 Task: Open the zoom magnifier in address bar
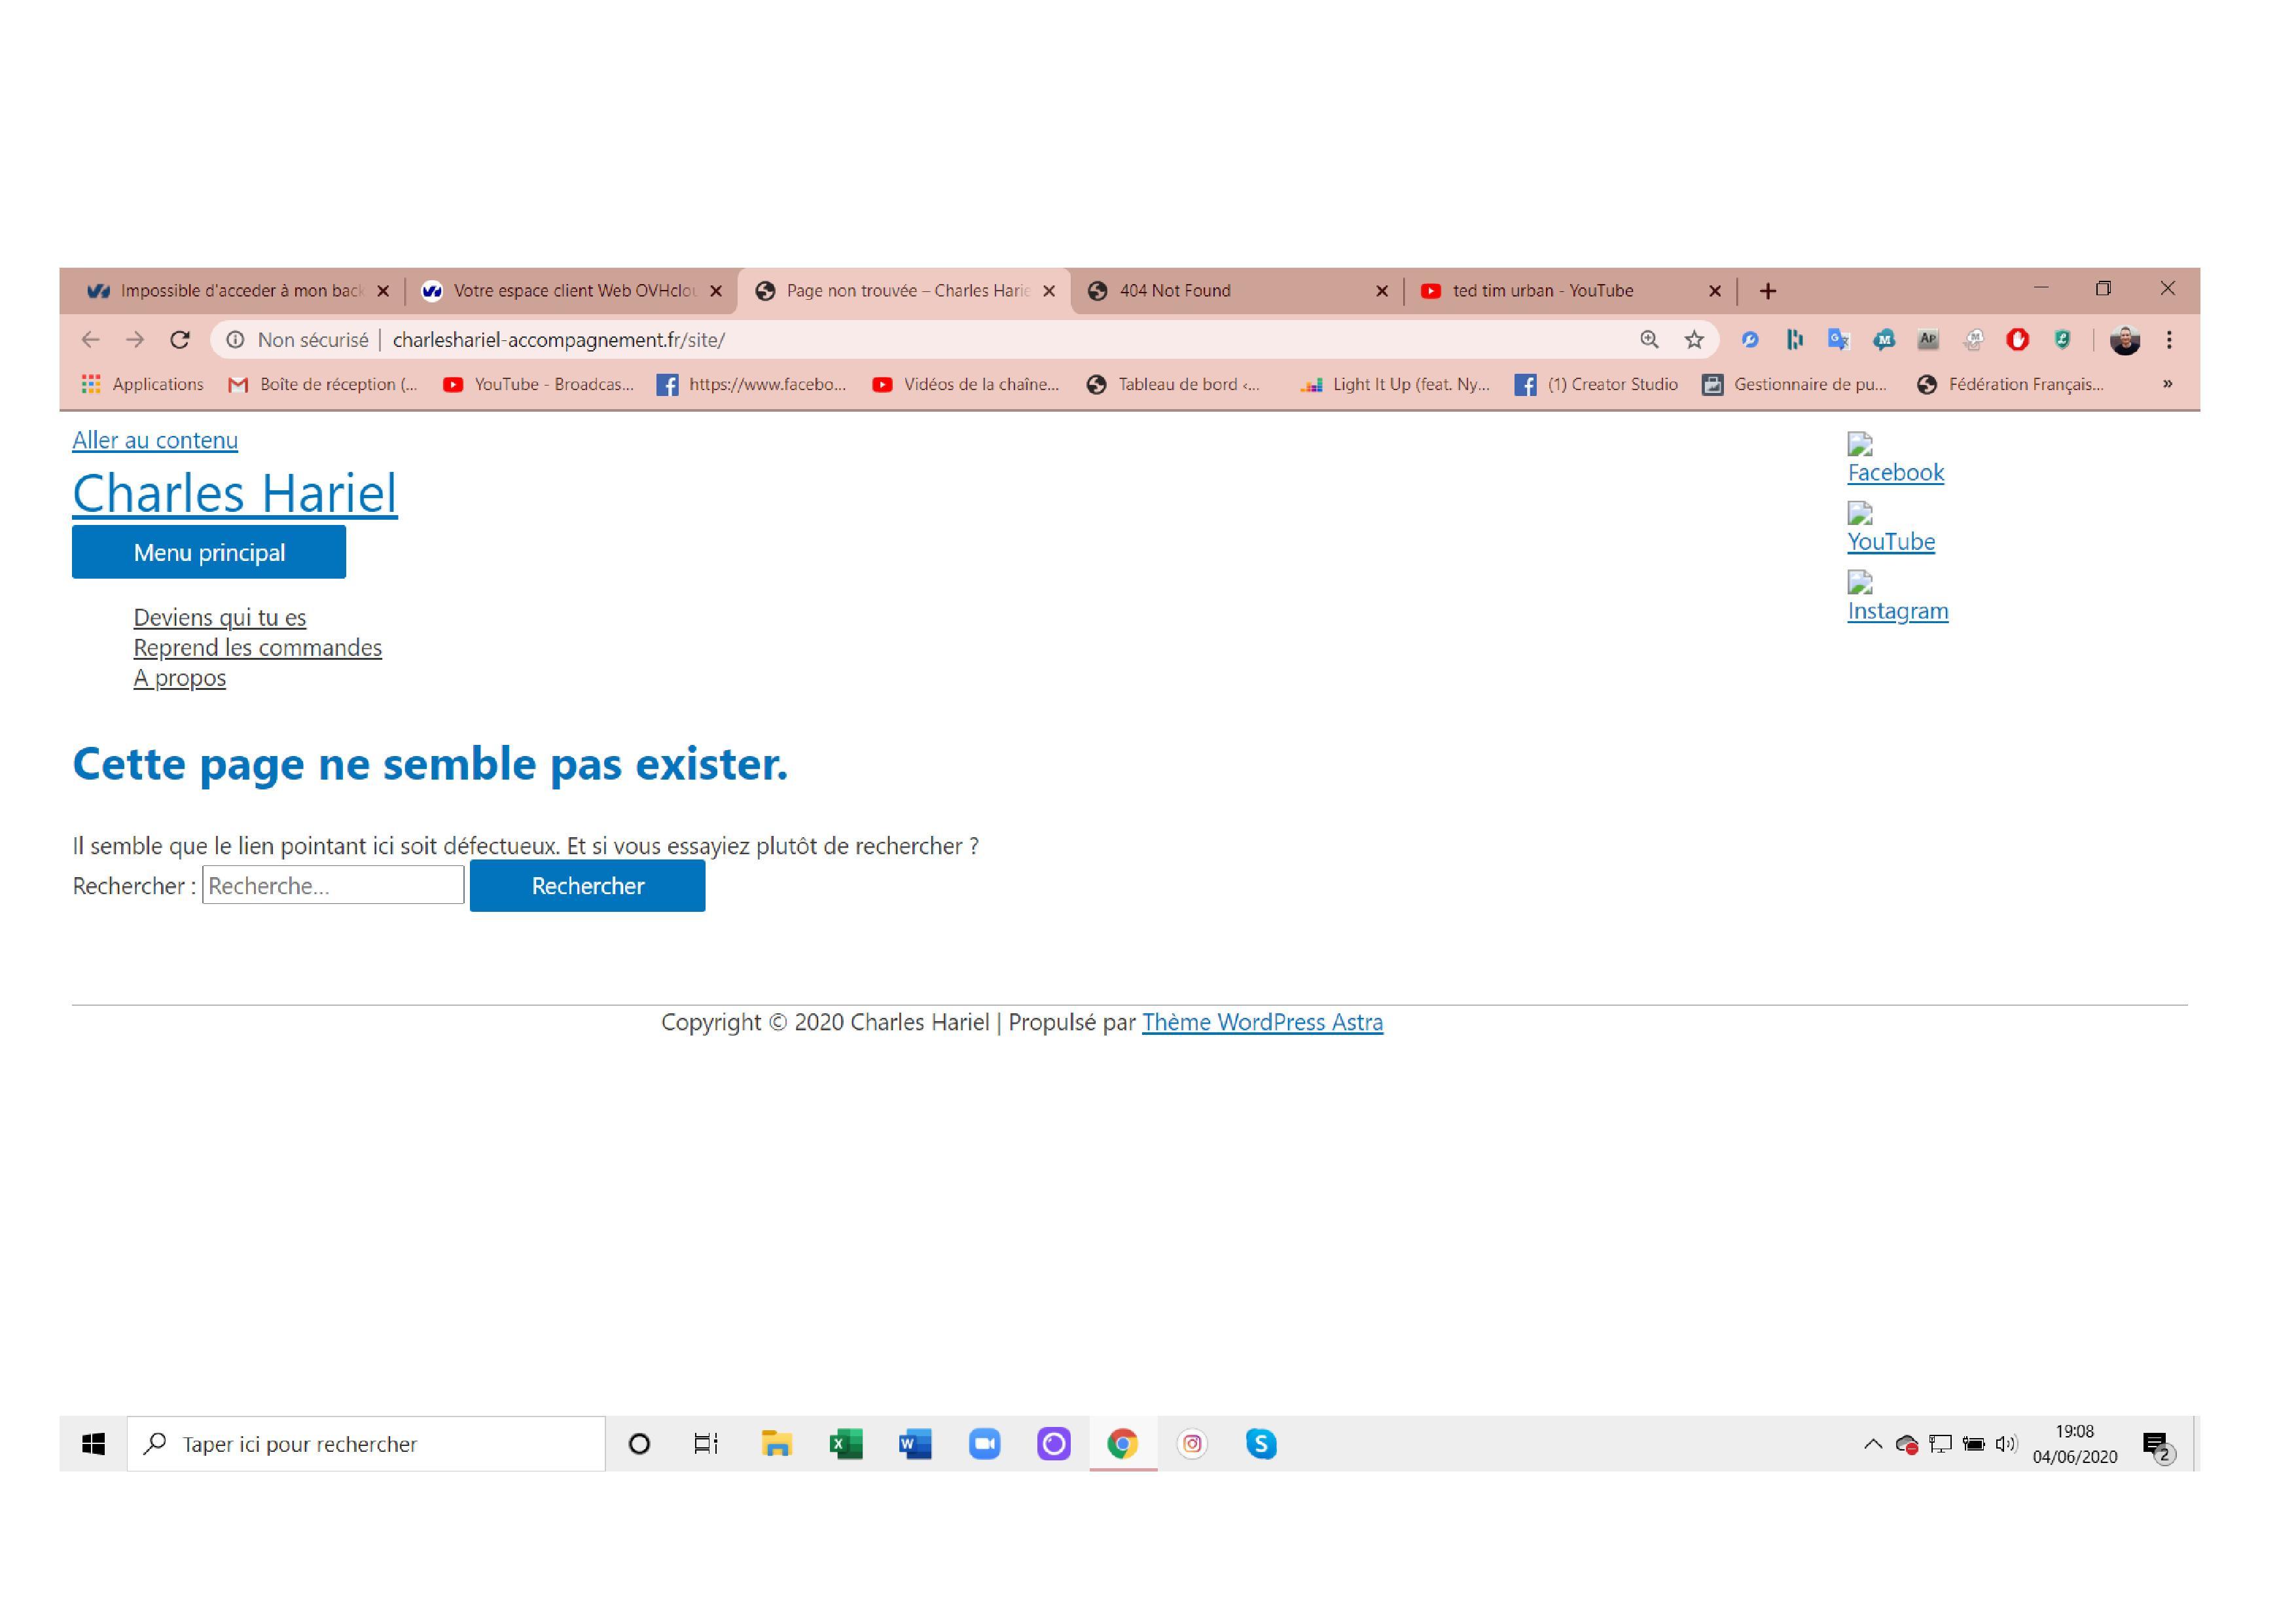[x=1649, y=340]
